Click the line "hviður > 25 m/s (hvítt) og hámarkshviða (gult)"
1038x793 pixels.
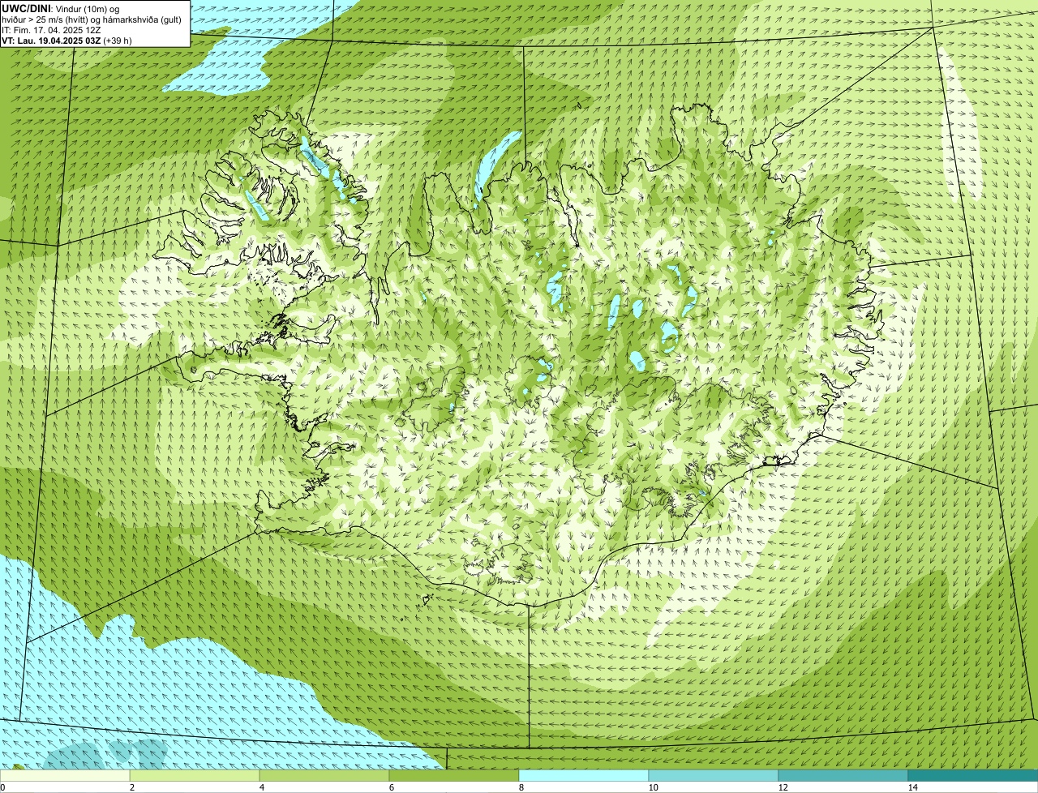pos(92,19)
